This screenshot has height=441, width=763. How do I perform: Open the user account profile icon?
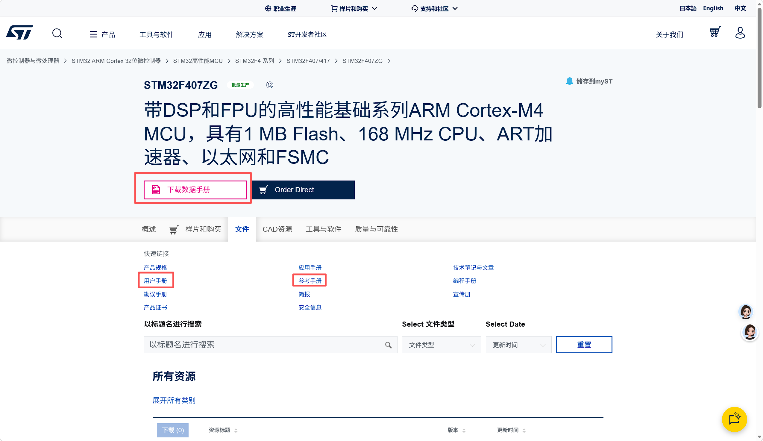pyautogui.click(x=740, y=33)
